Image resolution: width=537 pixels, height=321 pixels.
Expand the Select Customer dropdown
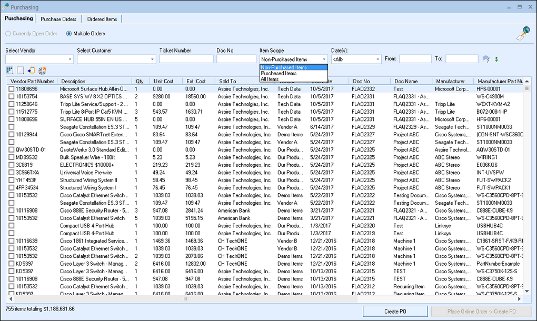point(153,59)
